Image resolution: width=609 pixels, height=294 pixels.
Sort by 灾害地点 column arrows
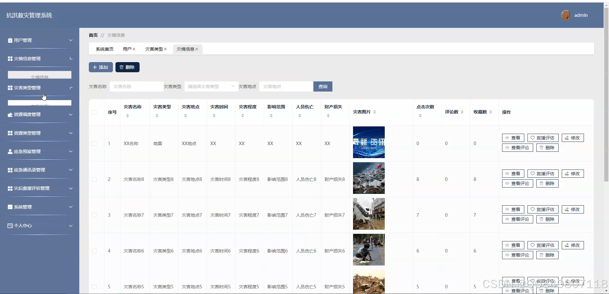[186, 116]
